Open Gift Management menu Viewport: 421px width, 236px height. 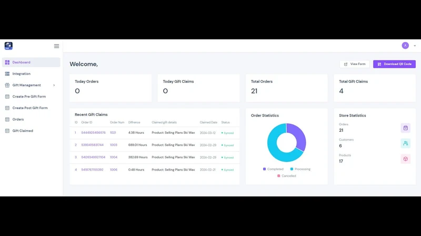(x=31, y=85)
